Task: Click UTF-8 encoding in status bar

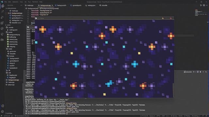Action: tap(158, 116)
